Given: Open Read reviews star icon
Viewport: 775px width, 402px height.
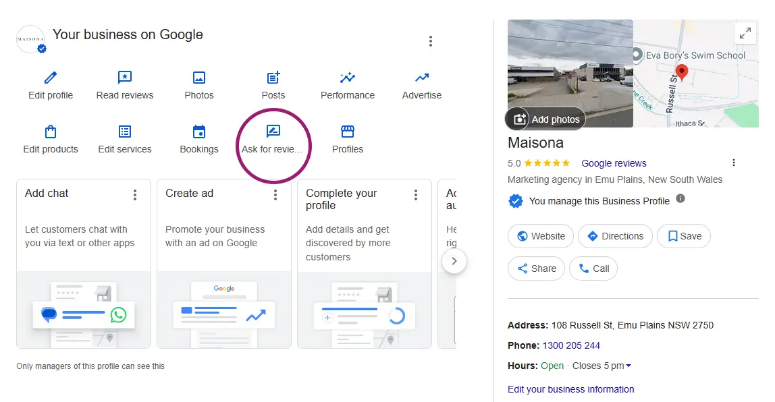Looking at the screenshot, I should 124,78.
